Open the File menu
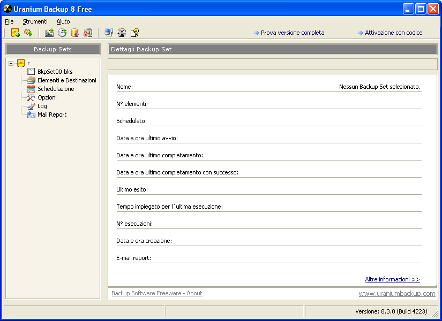Image resolution: width=442 pixels, height=321 pixels. pyautogui.click(x=9, y=21)
